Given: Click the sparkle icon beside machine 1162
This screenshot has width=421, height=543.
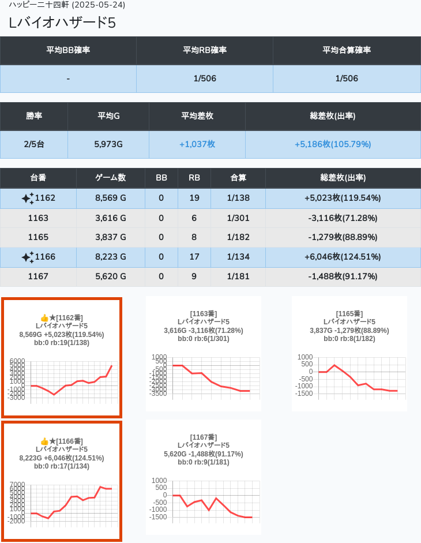Looking at the screenshot, I should click(x=28, y=199).
